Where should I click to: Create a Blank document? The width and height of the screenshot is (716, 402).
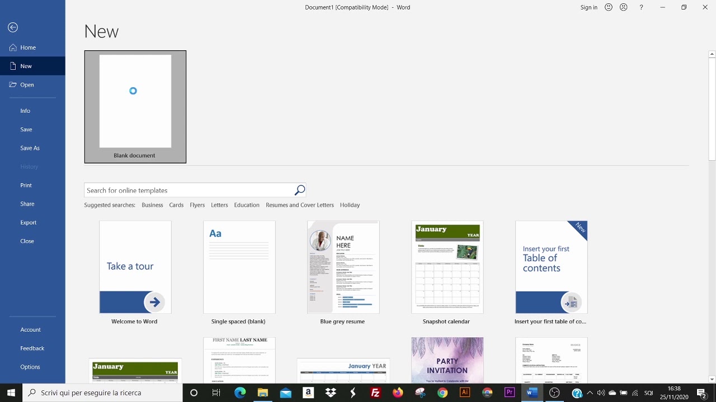pos(135,107)
